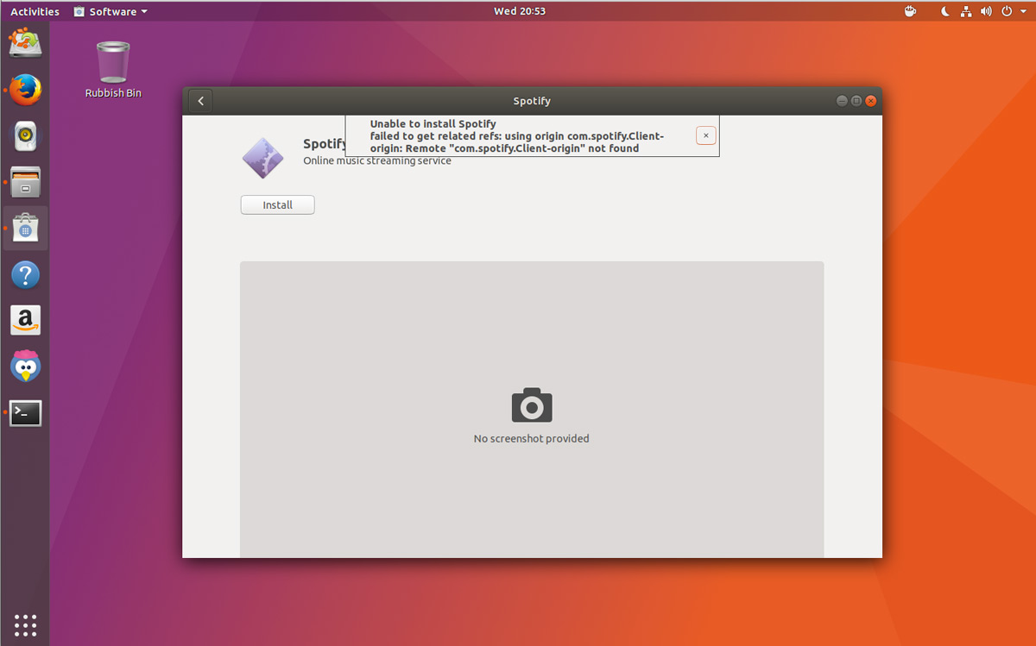The height and width of the screenshot is (646, 1036).
Task: Click the Install button for Spotify
Action: pyautogui.click(x=277, y=205)
